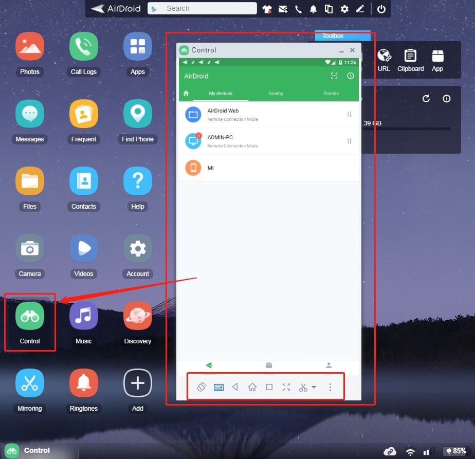Image resolution: width=475 pixels, height=459 pixels.
Task: Open the Messages icon
Action: click(30, 114)
